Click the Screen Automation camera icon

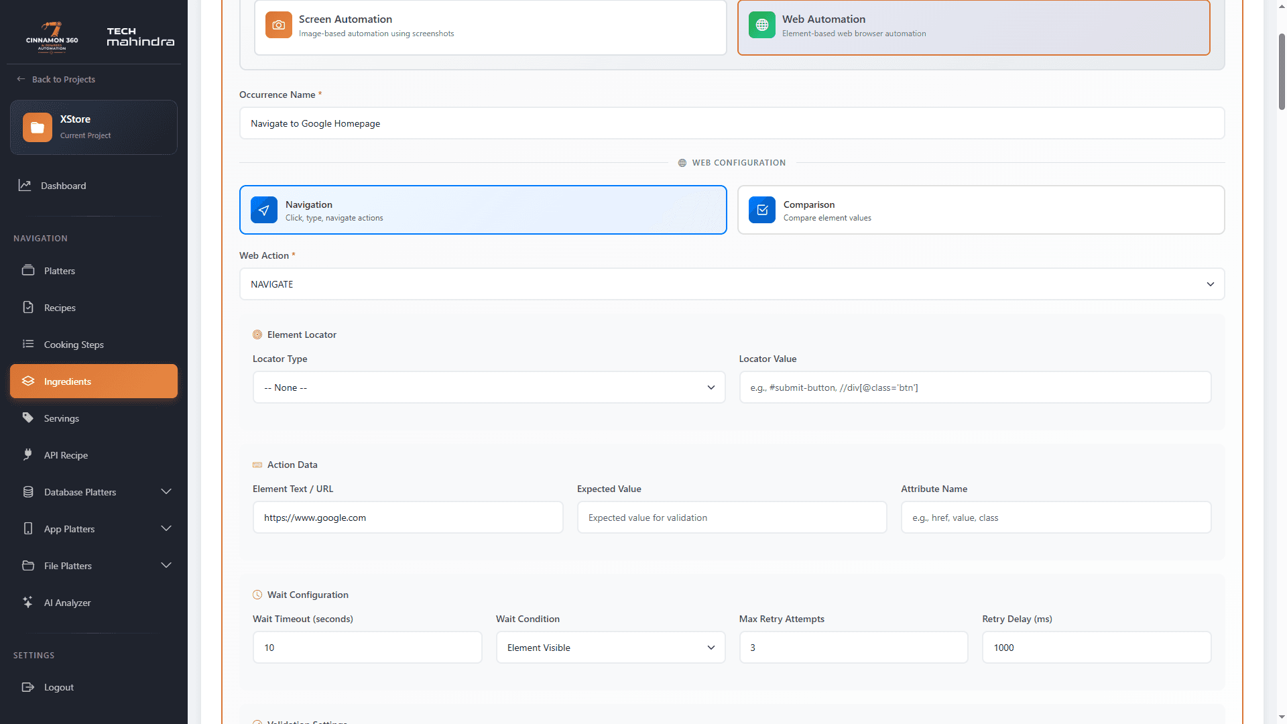[x=279, y=25]
